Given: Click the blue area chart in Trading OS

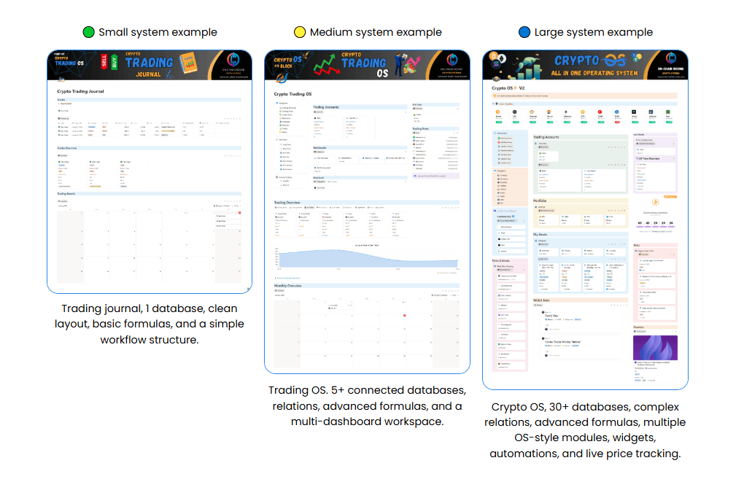Looking at the screenshot, I should pyautogui.click(x=367, y=259).
